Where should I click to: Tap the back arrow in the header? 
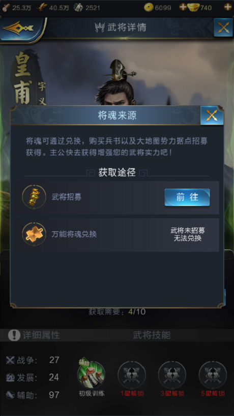pos(19,28)
